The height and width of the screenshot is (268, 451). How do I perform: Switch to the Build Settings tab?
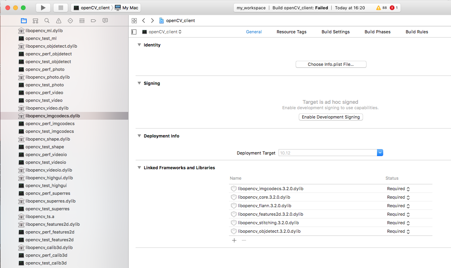[x=336, y=32]
